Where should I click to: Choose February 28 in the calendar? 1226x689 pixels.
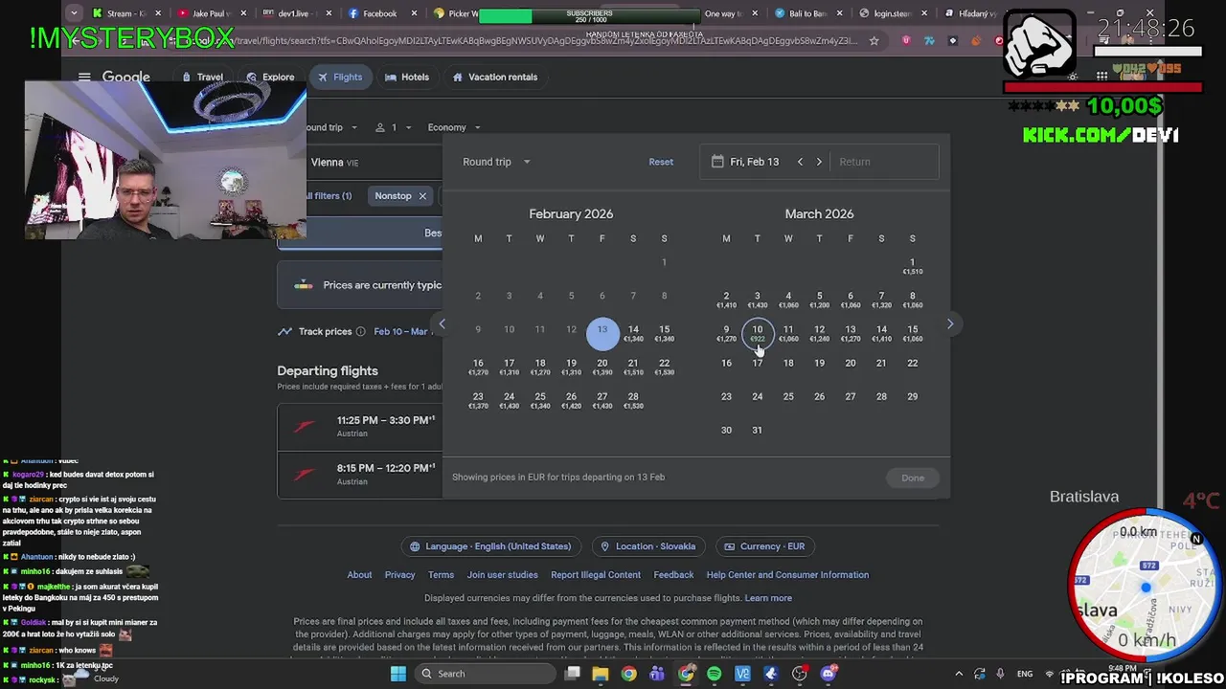[633, 400]
